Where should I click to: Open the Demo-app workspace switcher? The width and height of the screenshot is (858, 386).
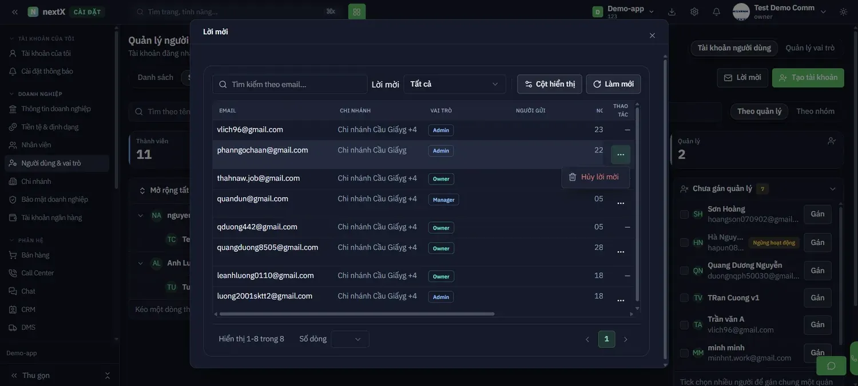(623, 12)
